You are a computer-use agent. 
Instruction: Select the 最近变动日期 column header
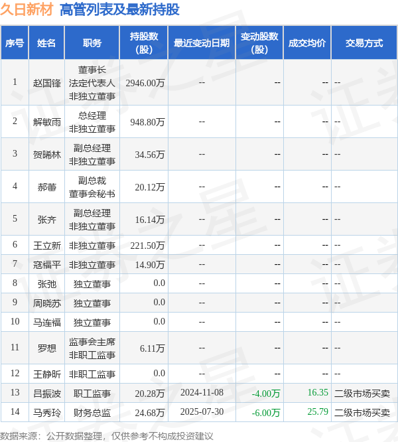pyautogui.click(x=202, y=43)
